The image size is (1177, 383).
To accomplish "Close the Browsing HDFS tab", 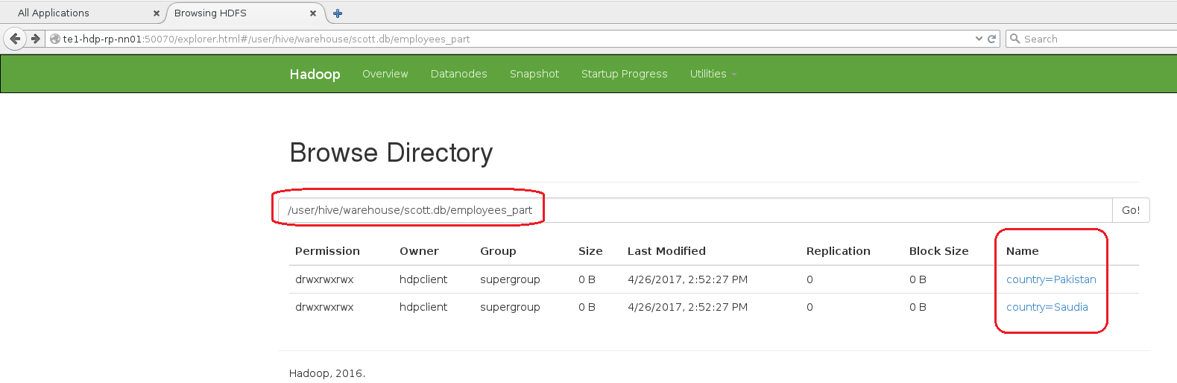I will (313, 13).
